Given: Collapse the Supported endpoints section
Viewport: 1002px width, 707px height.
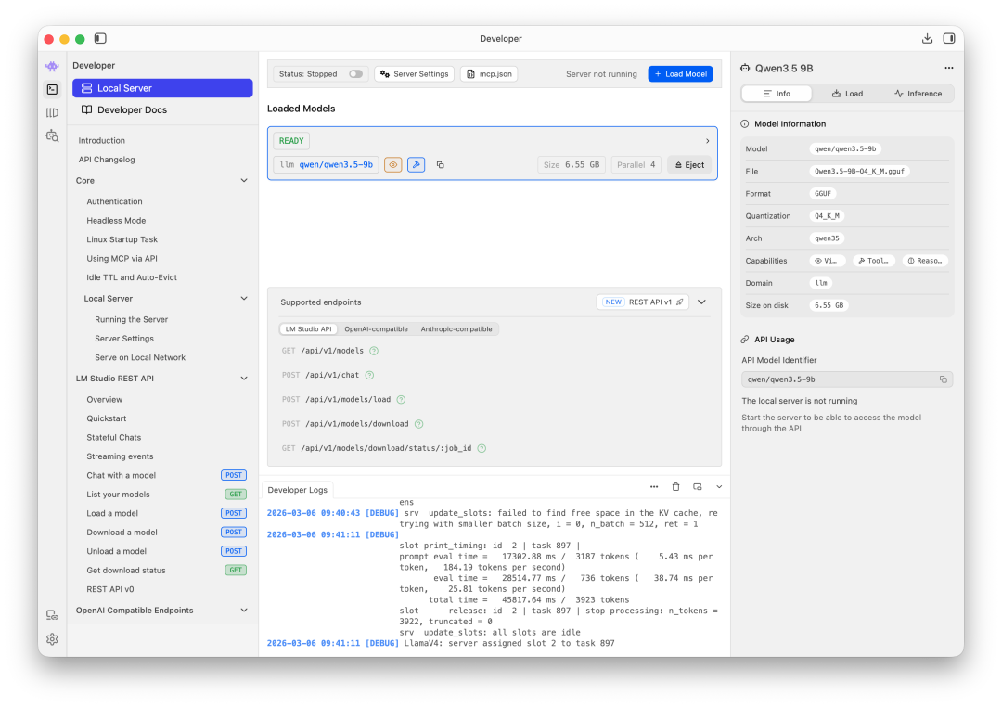Looking at the screenshot, I should click(x=702, y=302).
